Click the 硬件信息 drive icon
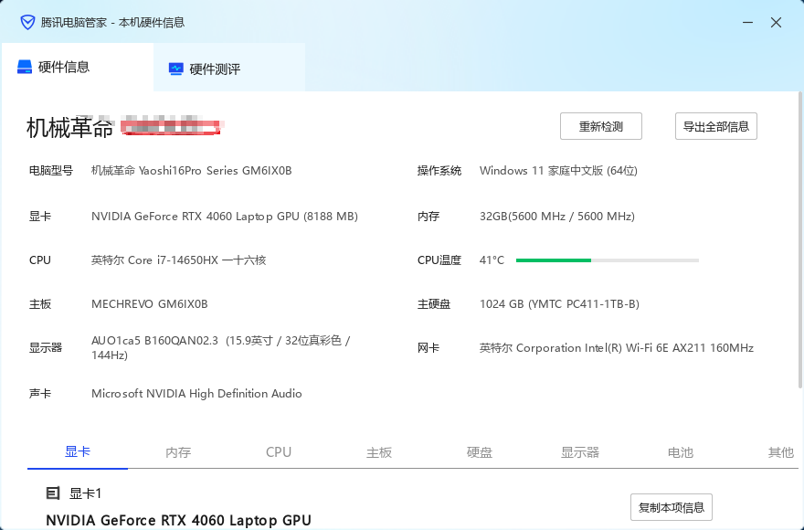The width and height of the screenshot is (804, 530). (25, 67)
